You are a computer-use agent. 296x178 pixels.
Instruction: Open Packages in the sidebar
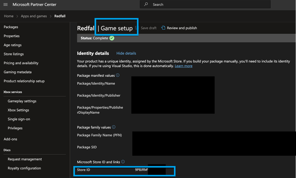point(11,27)
